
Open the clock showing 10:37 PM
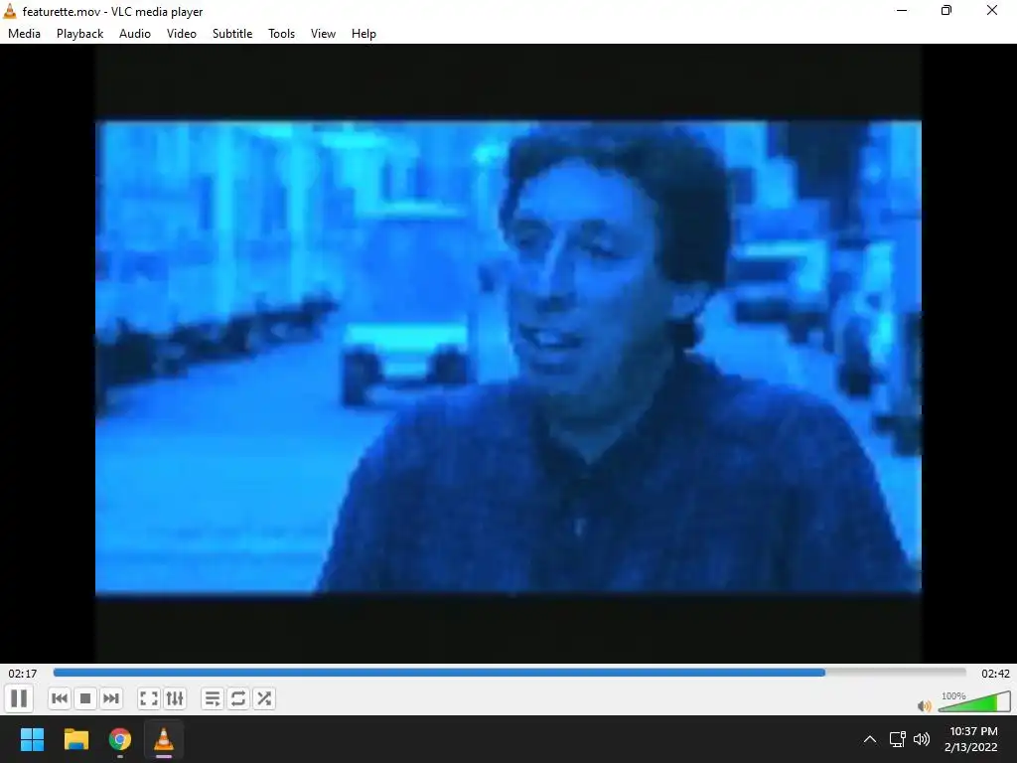pos(971,739)
